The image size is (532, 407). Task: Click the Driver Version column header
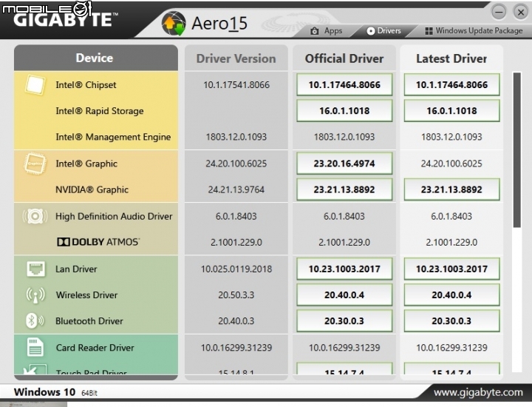tap(236, 58)
